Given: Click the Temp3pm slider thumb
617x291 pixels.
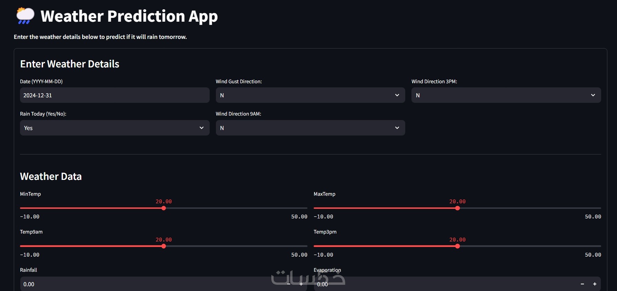Looking at the screenshot, I should point(457,246).
